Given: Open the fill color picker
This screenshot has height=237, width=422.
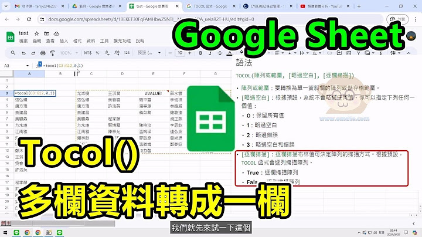Looking at the screenshot, I should point(241,52).
